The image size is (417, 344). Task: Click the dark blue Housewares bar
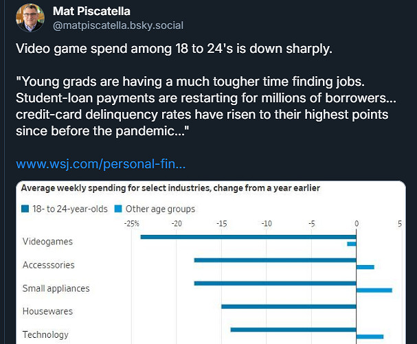pos(288,306)
